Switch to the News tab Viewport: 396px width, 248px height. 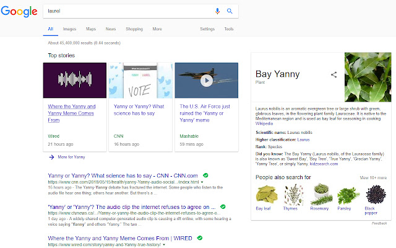pyautogui.click(x=111, y=29)
